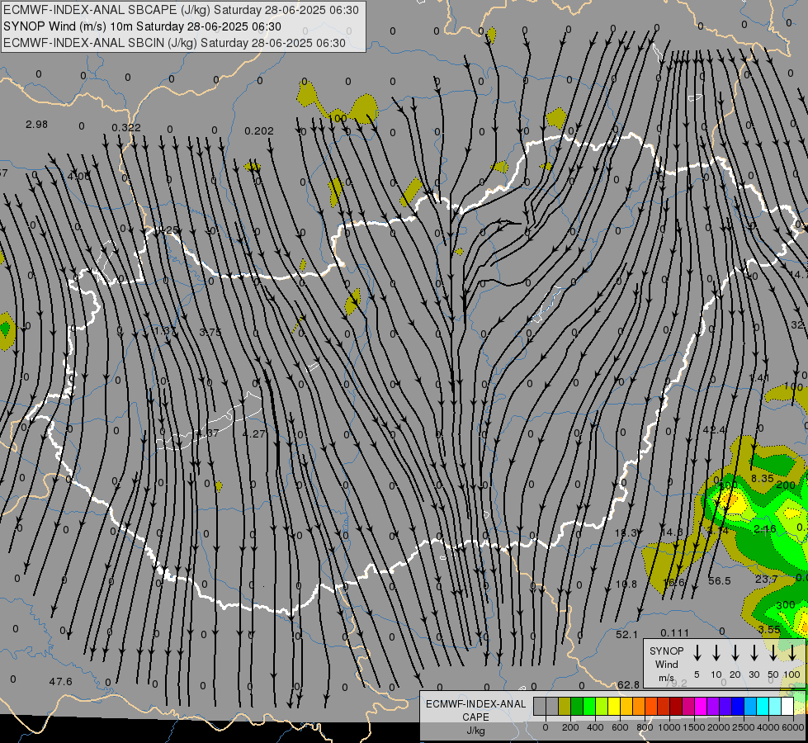Pick the olive CAPE swatch before 200
Image resolution: width=808 pixels, height=743 pixels.
(x=565, y=707)
